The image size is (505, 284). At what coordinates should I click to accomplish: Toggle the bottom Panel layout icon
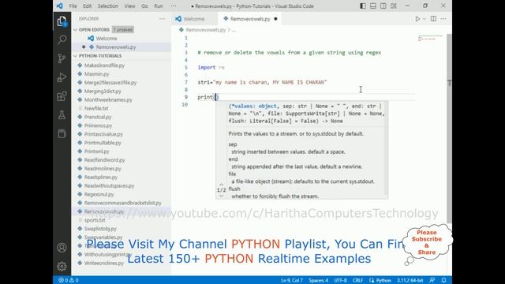(x=373, y=6)
